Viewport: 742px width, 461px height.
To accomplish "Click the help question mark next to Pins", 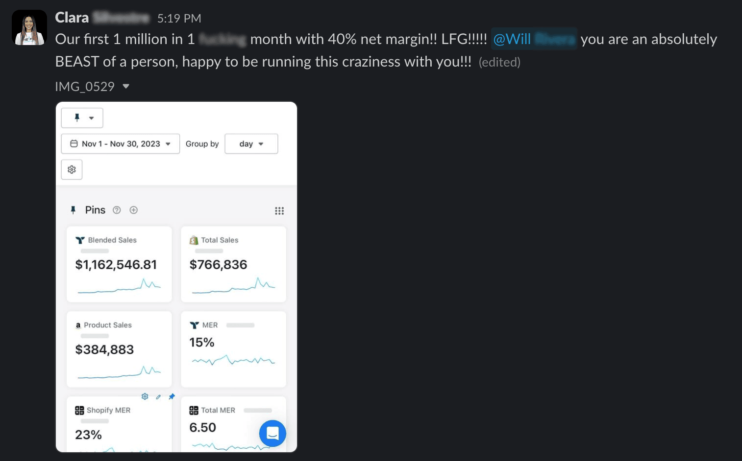I will (x=117, y=210).
